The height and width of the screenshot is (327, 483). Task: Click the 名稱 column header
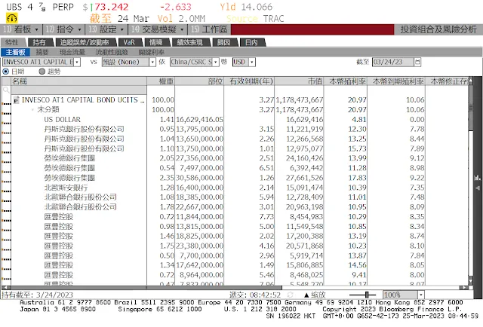pos(78,81)
